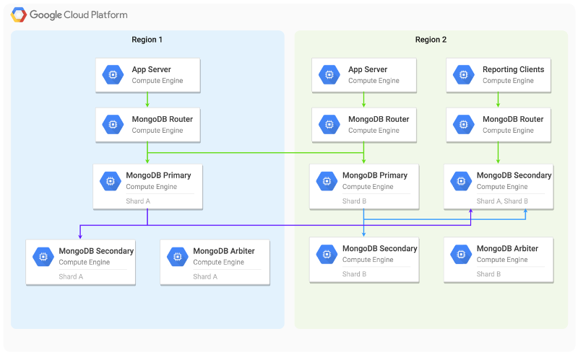Click the icon on MongoDB Arbiter Shard A card
Screen dimensions: 578x355
pos(177,256)
